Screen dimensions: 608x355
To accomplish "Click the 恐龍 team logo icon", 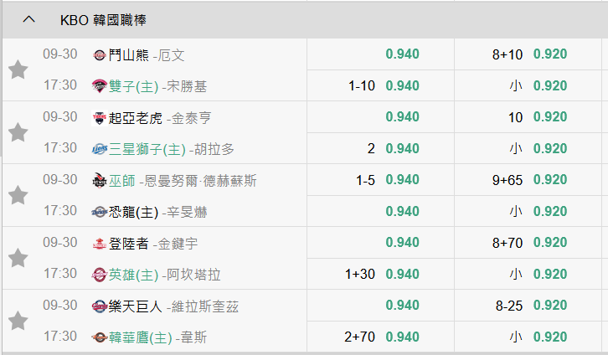I will click(x=100, y=212).
